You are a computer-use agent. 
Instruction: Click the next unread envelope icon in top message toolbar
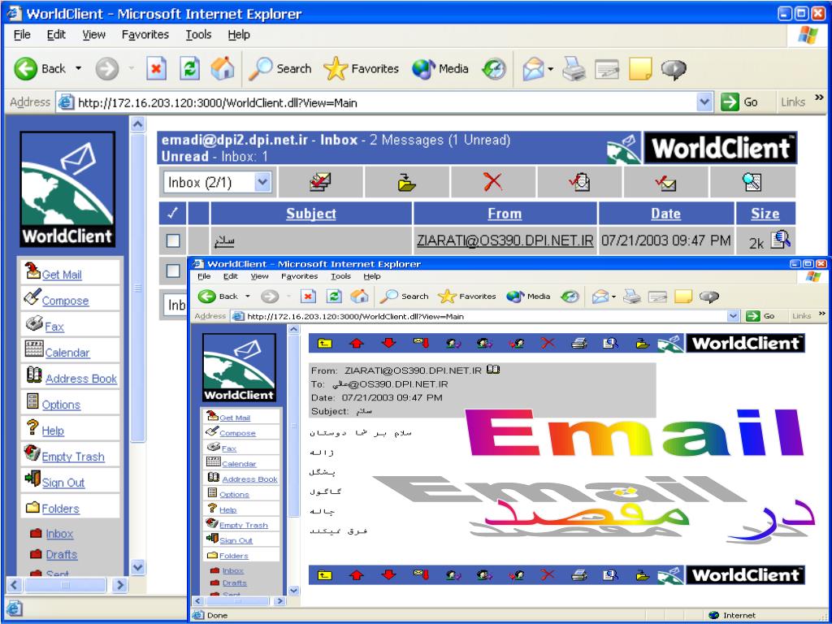pos(421,343)
